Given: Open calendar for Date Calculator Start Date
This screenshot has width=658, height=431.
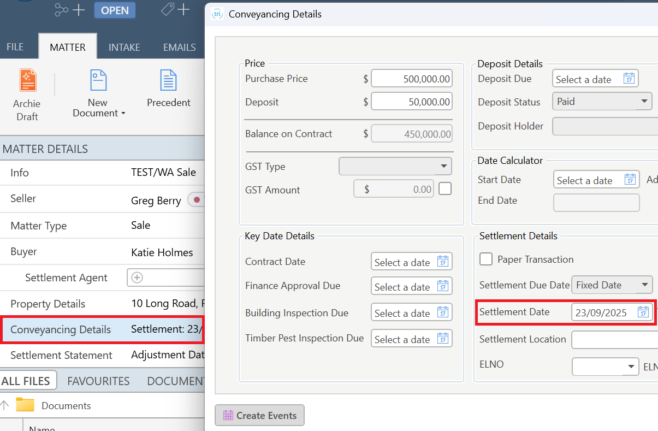Looking at the screenshot, I should click(631, 180).
